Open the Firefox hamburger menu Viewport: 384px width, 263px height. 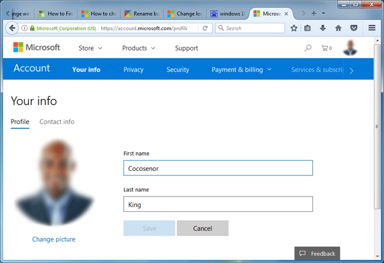pyautogui.click(x=372, y=28)
